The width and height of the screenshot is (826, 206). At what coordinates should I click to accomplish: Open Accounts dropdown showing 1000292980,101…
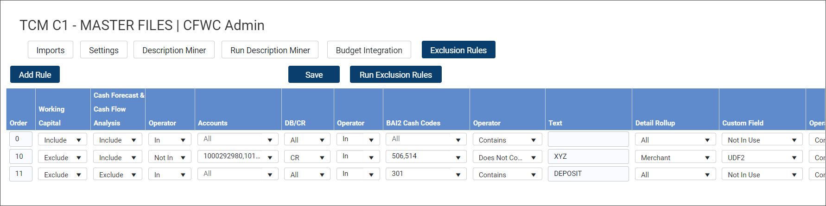pos(238,156)
